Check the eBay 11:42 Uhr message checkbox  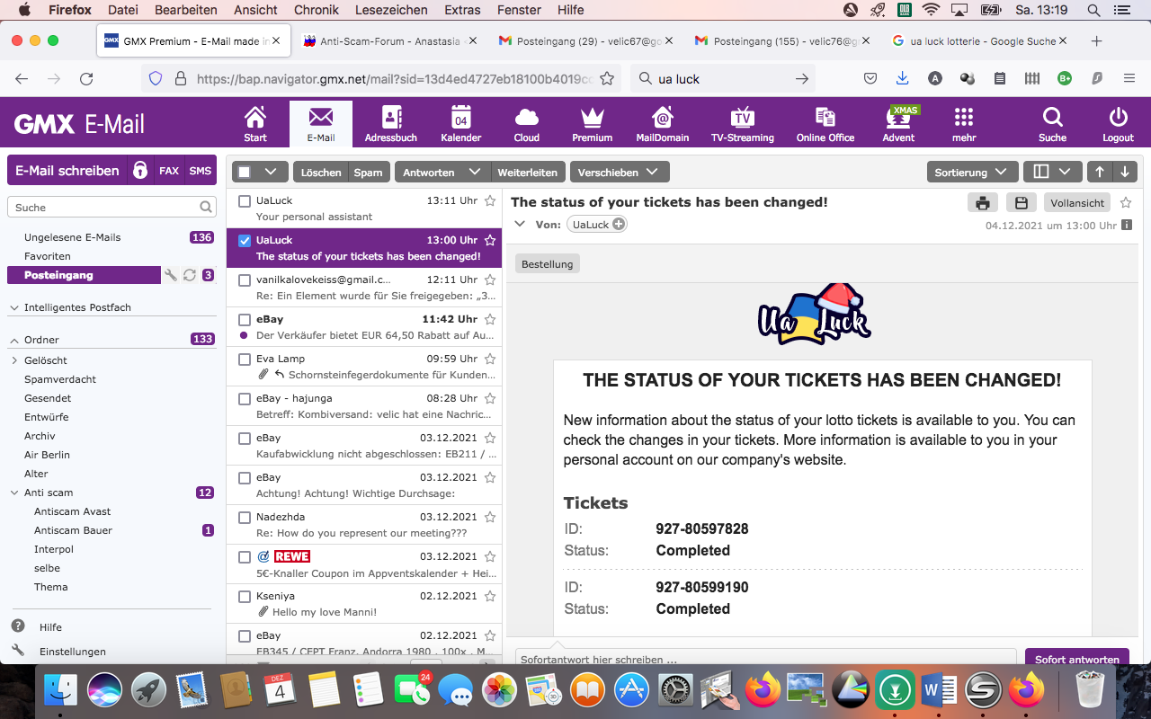245,320
